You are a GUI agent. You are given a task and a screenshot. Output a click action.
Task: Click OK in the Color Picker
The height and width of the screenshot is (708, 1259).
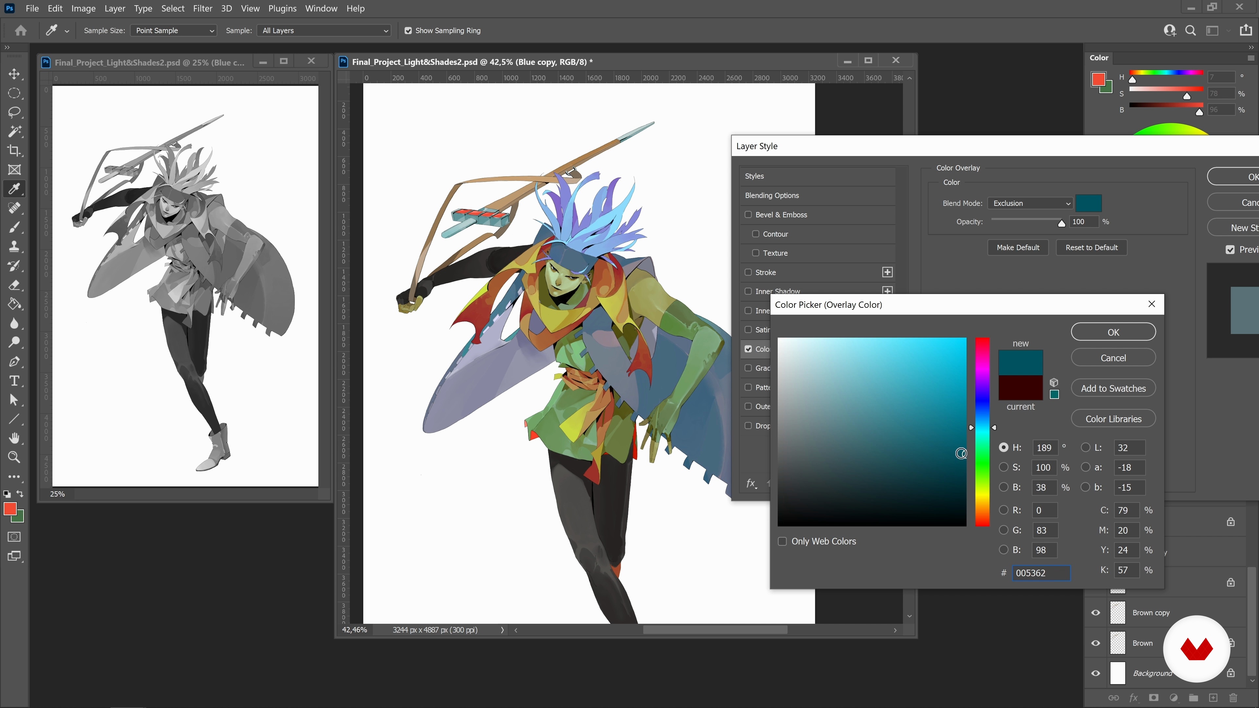[x=1113, y=332]
